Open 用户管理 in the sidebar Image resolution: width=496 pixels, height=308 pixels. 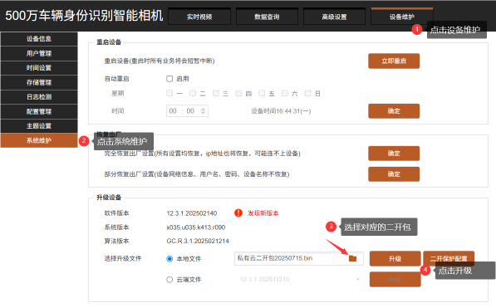[39, 53]
